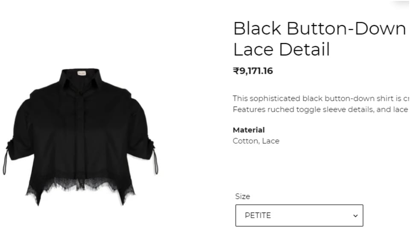Click the ruched toggle sleeve details sentence
The height and width of the screenshot is (230, 410).
pos(321,109)
